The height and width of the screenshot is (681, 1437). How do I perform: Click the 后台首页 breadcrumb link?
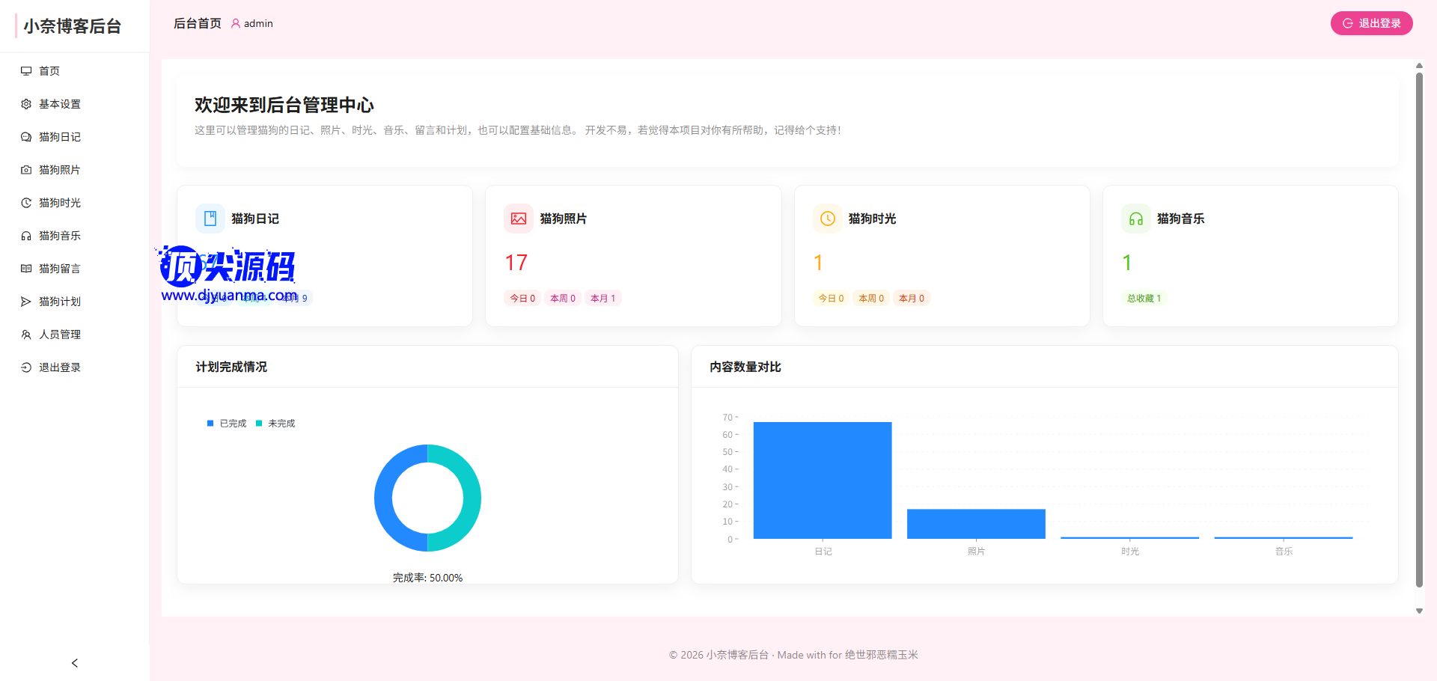[x=198, y=24]
